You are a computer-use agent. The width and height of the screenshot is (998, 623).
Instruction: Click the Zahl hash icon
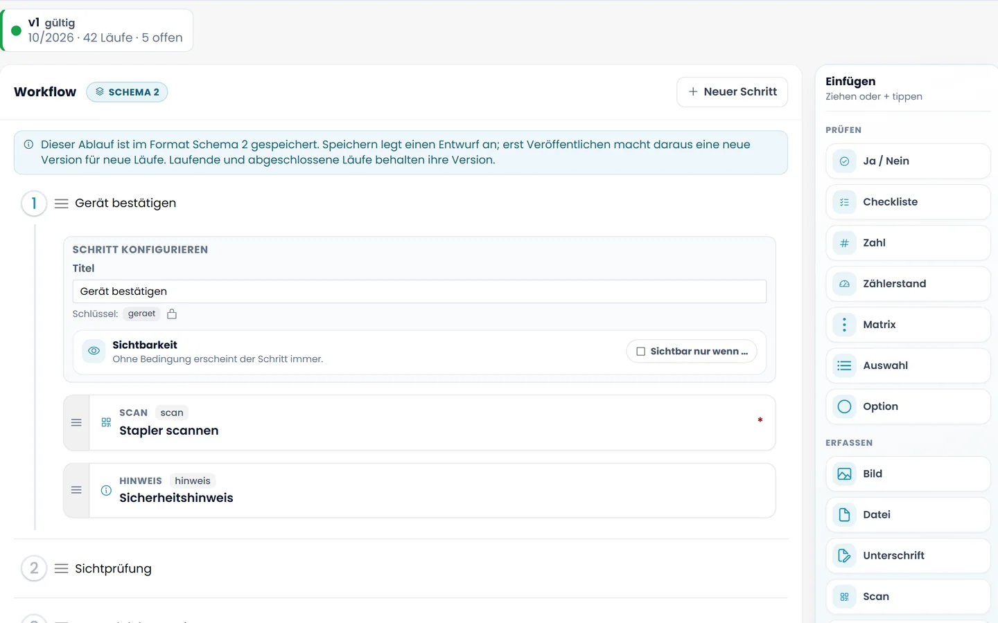pos(844,243)
